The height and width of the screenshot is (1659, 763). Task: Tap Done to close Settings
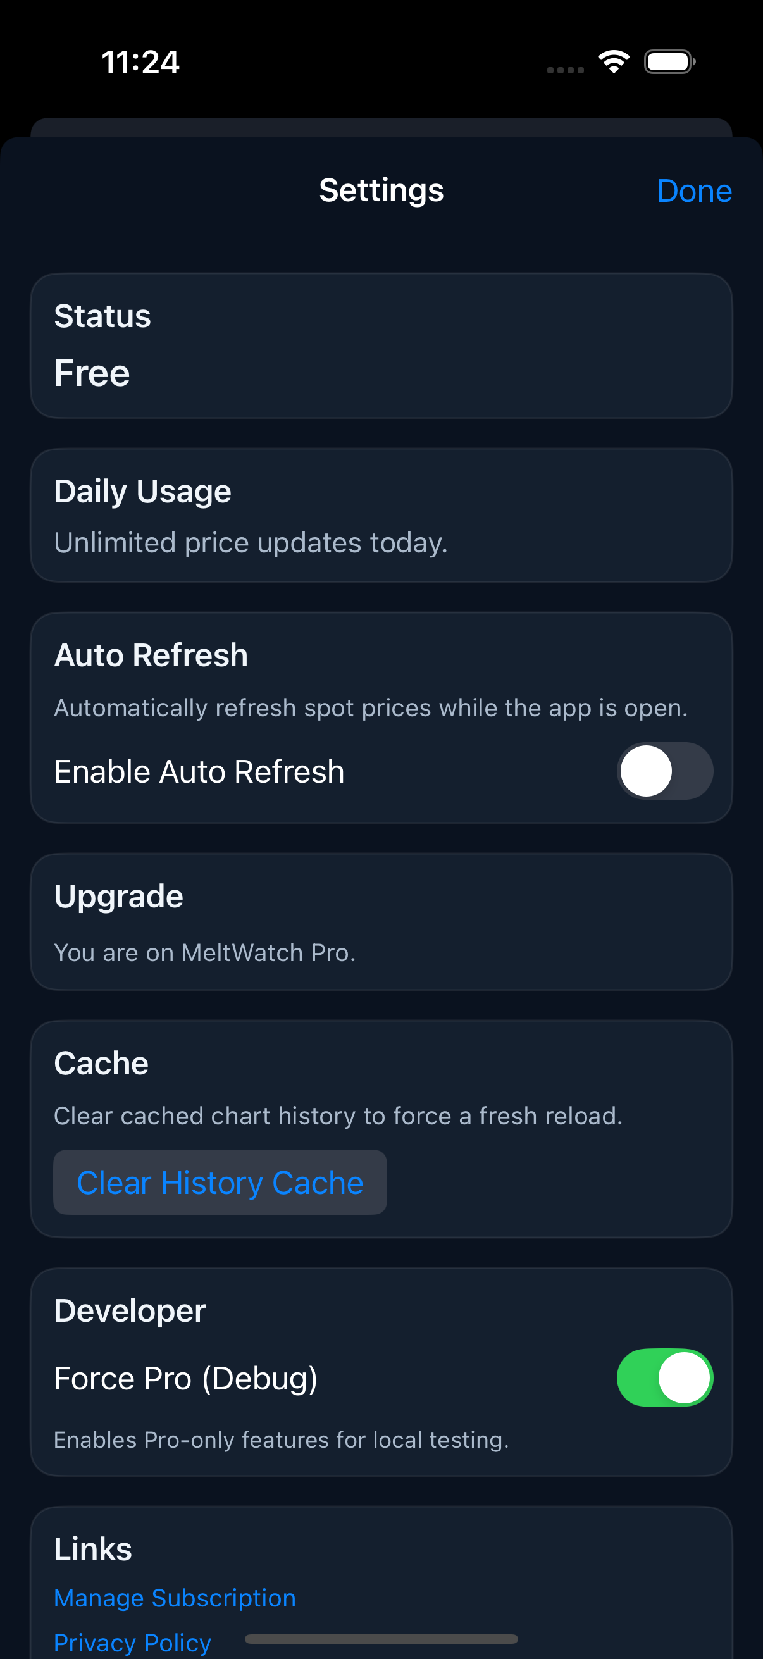[x=693, y=190]
